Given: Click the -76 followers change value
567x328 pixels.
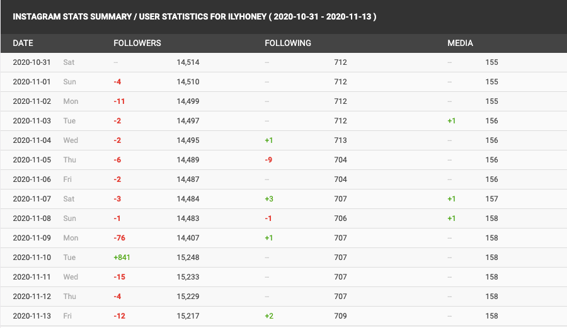Looking at the screenshot, I should click(120, 238).
